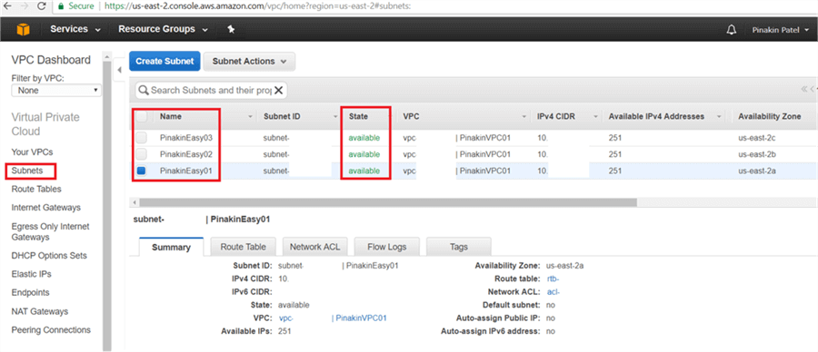Open NAT Gateways in sidebar
The width and height of the screenshot is (818, 352).
coord(40,311)
